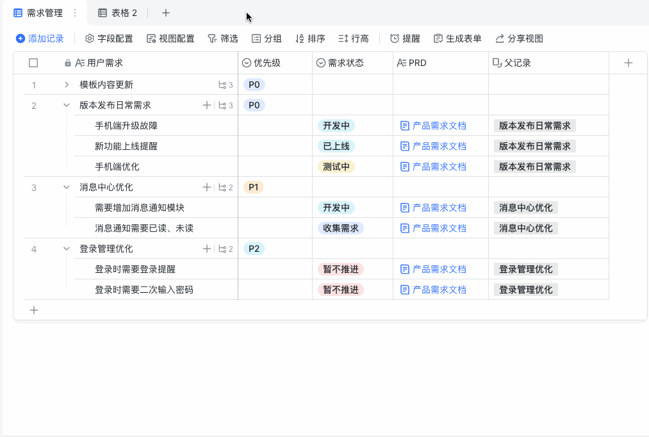Add a new field column with plus icon

628,63
